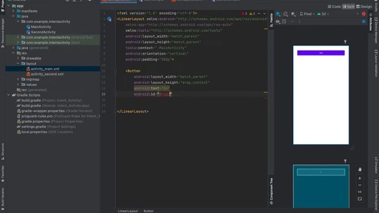Open the Build Variants tool window

pyautogui.click(x=2, y=198)
